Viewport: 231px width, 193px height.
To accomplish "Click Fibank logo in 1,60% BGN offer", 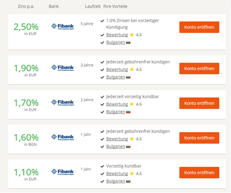I will click(x=63, y=137).
